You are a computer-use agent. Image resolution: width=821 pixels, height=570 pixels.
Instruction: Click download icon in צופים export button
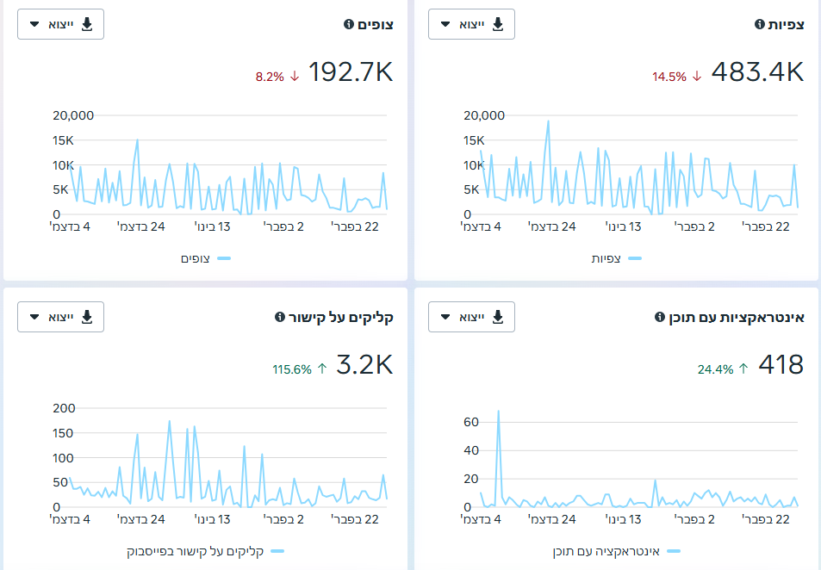point(87,24)
